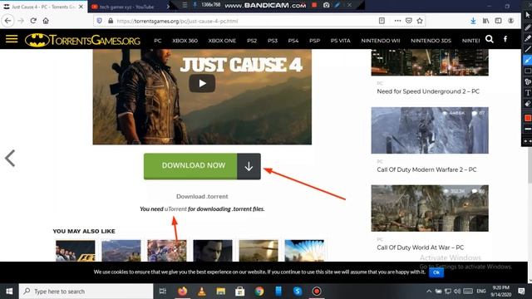The height and width of the screenshot is (299, 532).
Task: Open Call Of Duty World At War thumbnail
Action: [430, 208]
